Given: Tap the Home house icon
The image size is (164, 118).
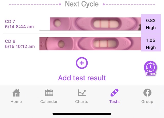Looking at the screenshot, I should 16,93.
